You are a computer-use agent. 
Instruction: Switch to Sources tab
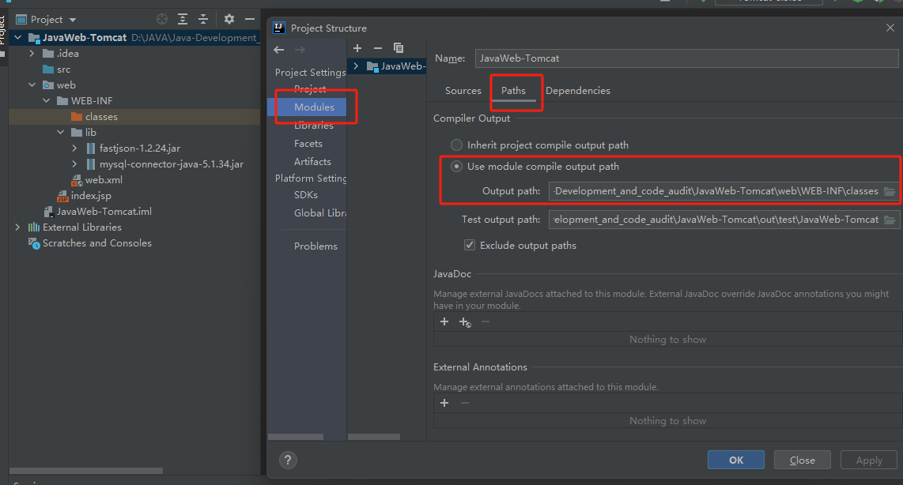(x=463, y=91)
